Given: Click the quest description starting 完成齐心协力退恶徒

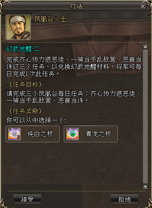Looking at the screenshot, I should (74, 67).
